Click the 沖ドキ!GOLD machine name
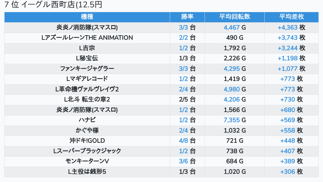This screenshot has height=182, width=323. tap(87, 141)
